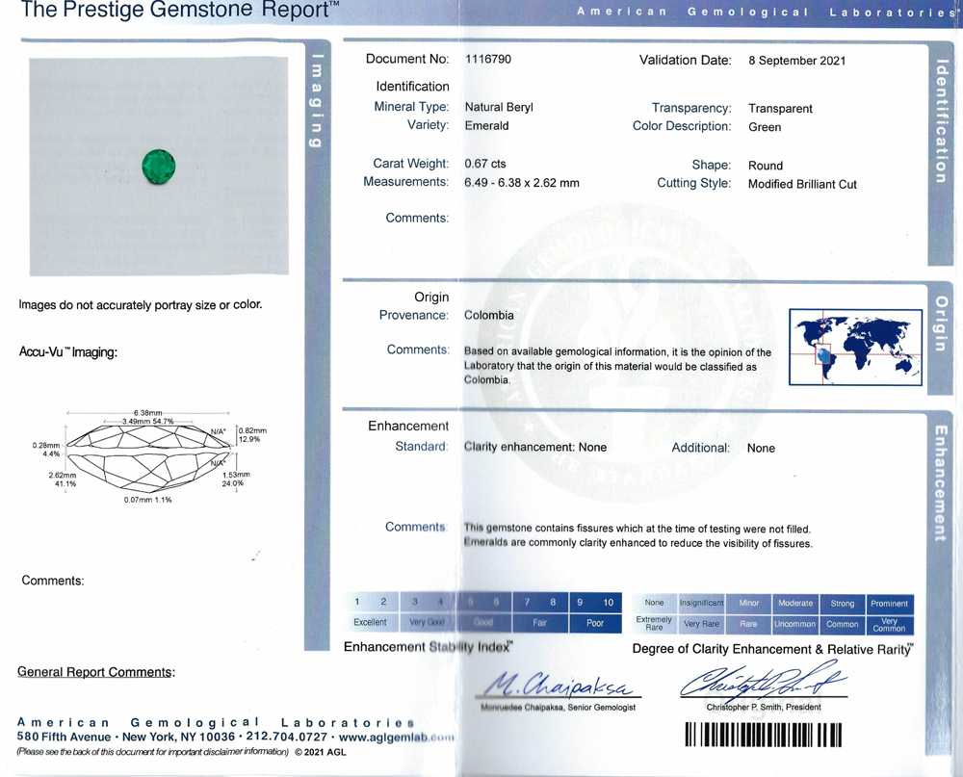Click M. Chaipaksa's signature
Viewport: 963px width, 777px height.
click(x=558, y=685)
